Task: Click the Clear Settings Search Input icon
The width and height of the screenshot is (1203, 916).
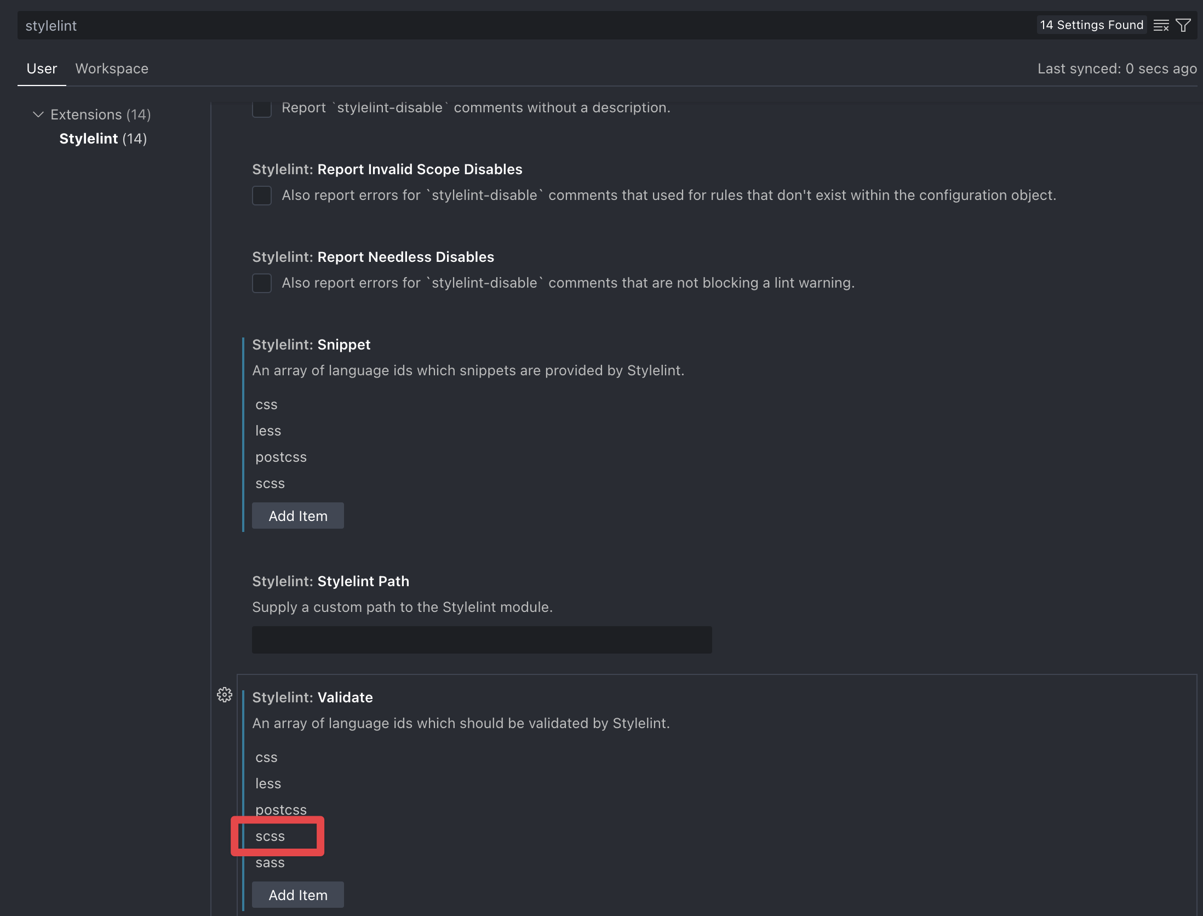Action: 1161,25
